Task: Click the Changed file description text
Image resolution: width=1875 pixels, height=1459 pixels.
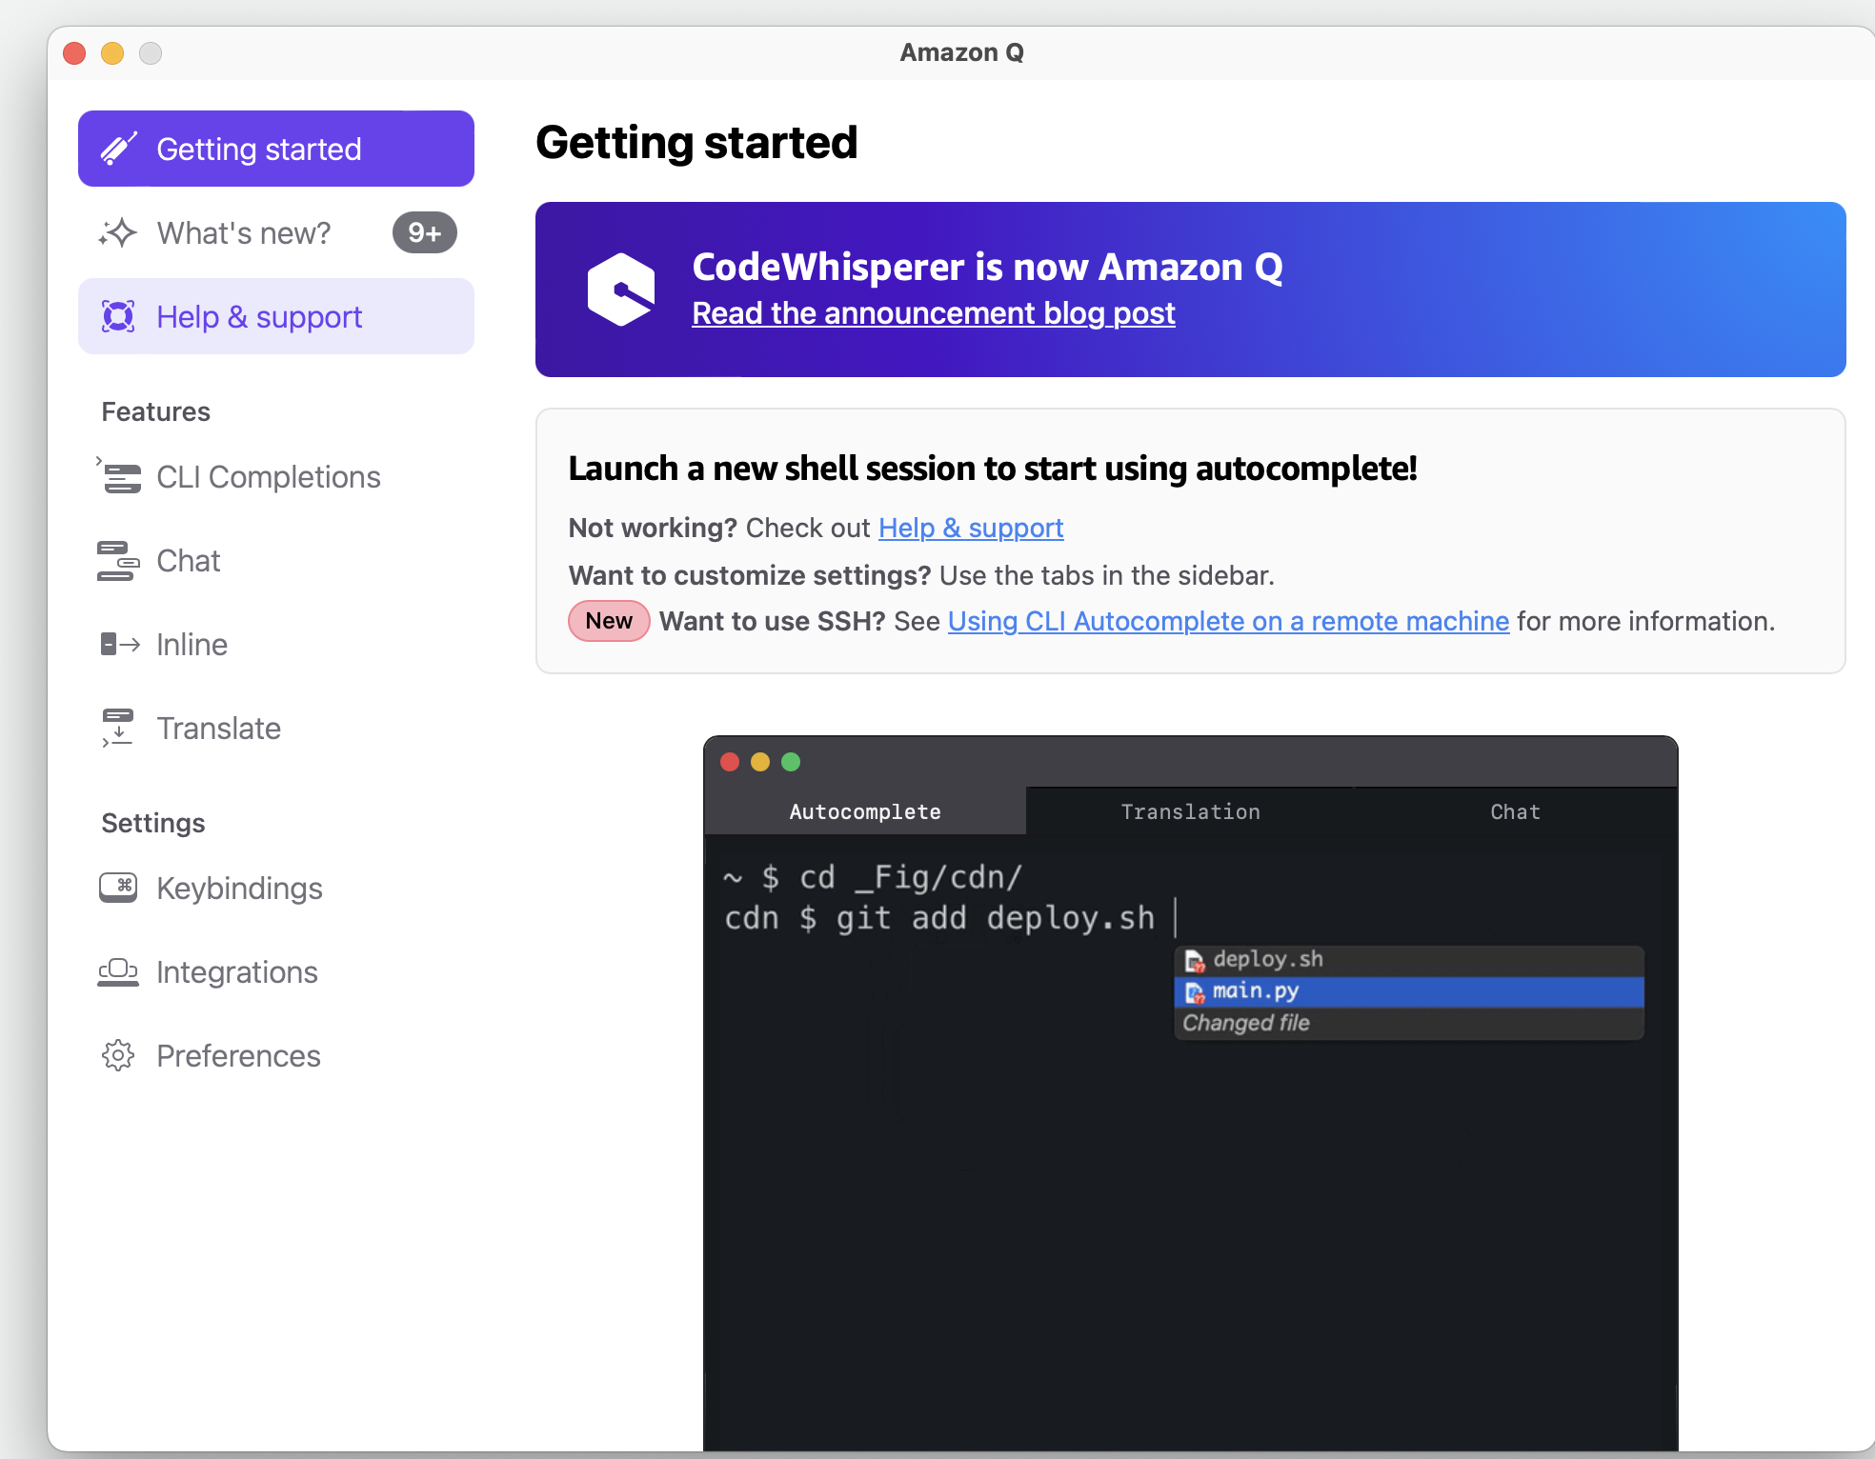Action: (x=1246, y=1023)
